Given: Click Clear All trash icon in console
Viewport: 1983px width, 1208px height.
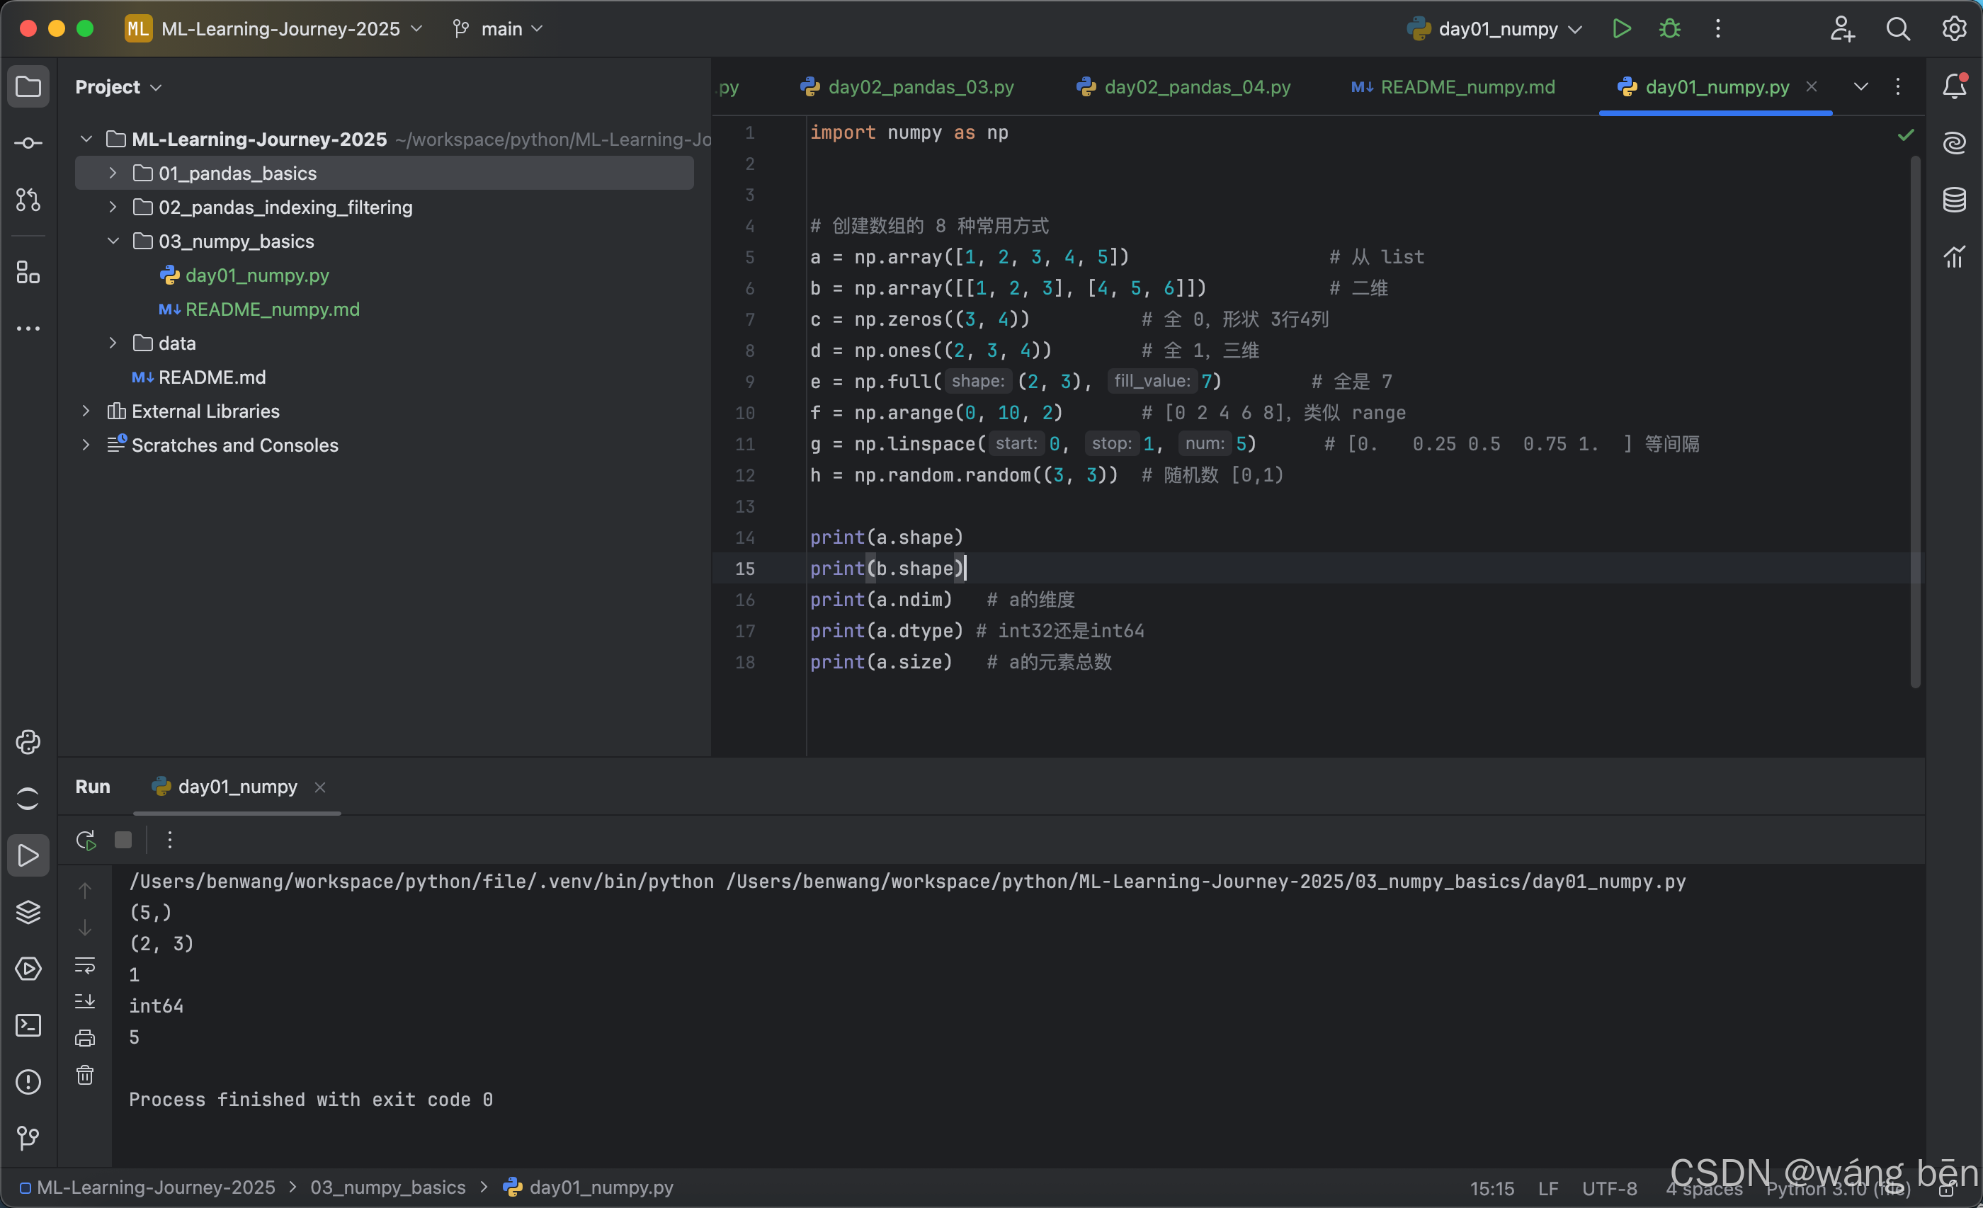Looking at the screenshot, I should [x=84, y=1075].
